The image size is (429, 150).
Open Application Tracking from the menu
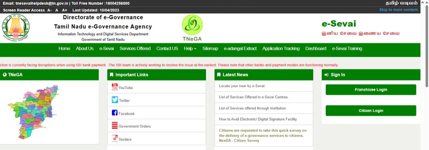pos(281,49)
